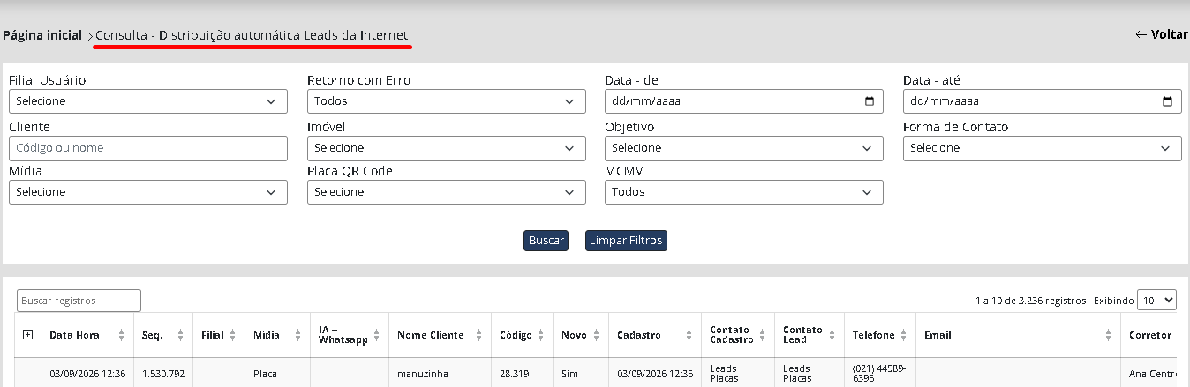Screen dimensions: 1190x387
Task: Click the Buscar registros search box
Action: point(79,301)
